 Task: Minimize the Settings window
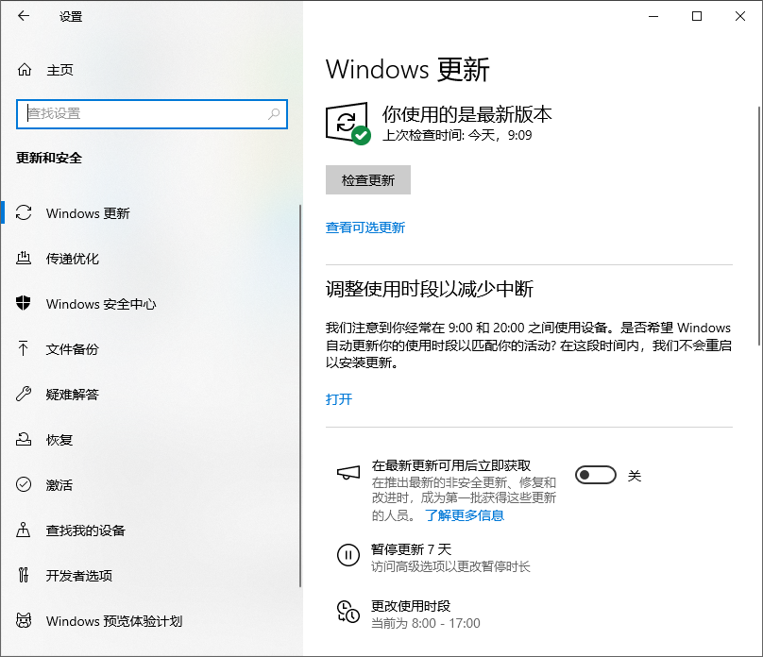click(653, 16)
